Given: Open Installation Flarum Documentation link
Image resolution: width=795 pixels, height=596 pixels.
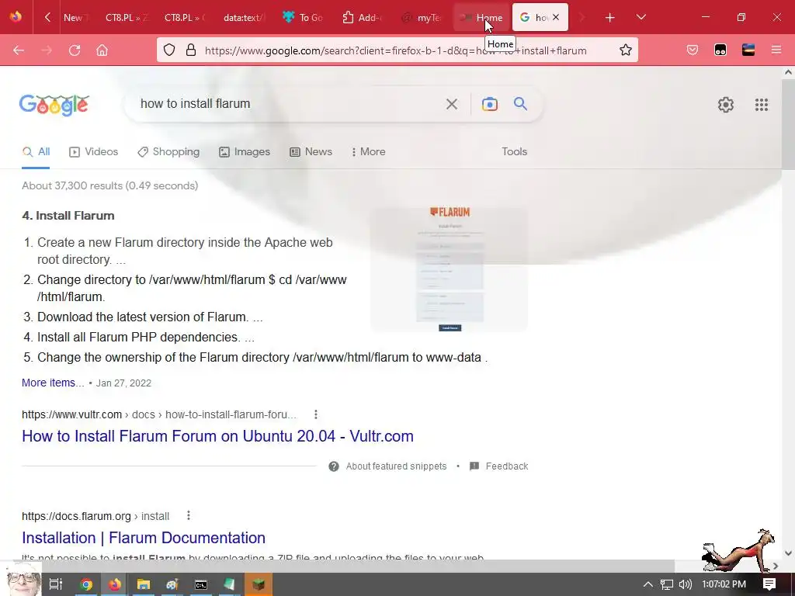Looking at the screenshot, I should [144, 538].
